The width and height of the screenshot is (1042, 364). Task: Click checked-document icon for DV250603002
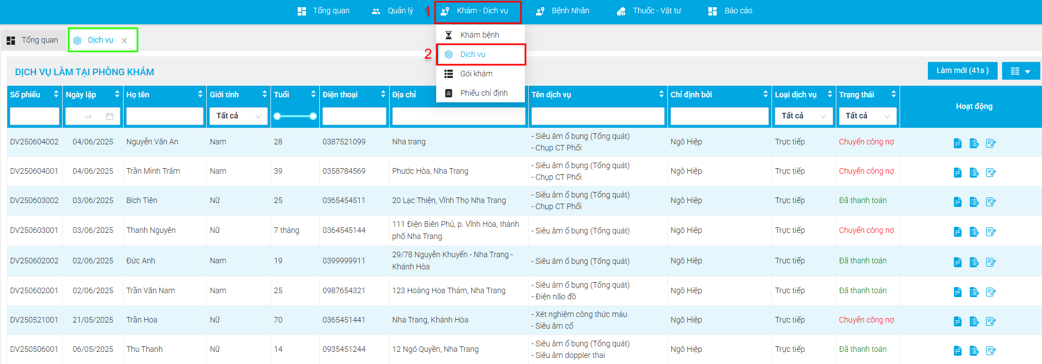click(974, 202)
